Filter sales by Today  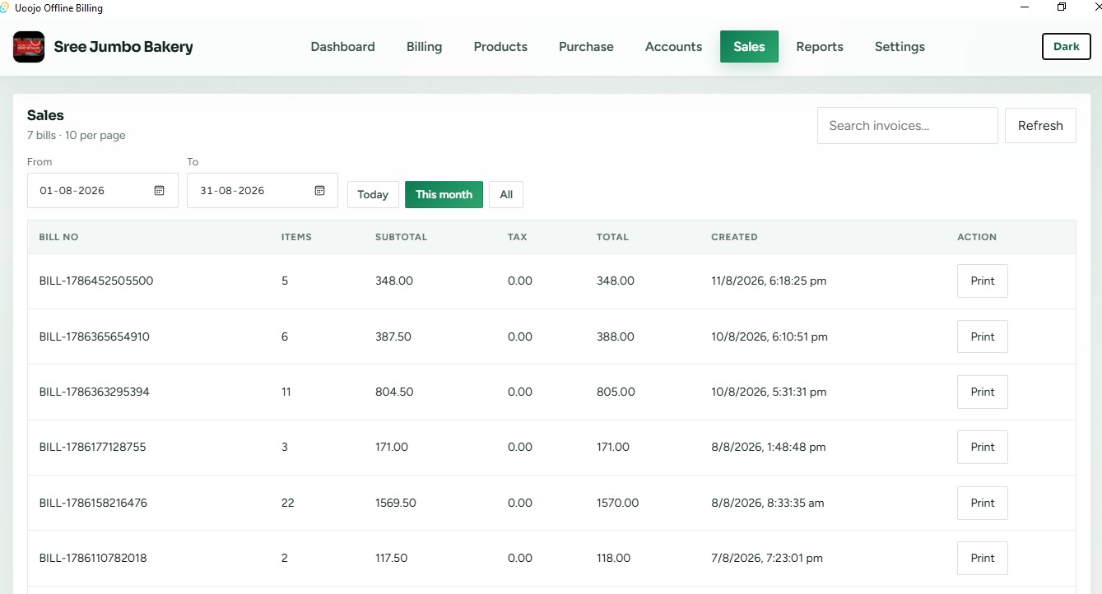coord(373,195)
